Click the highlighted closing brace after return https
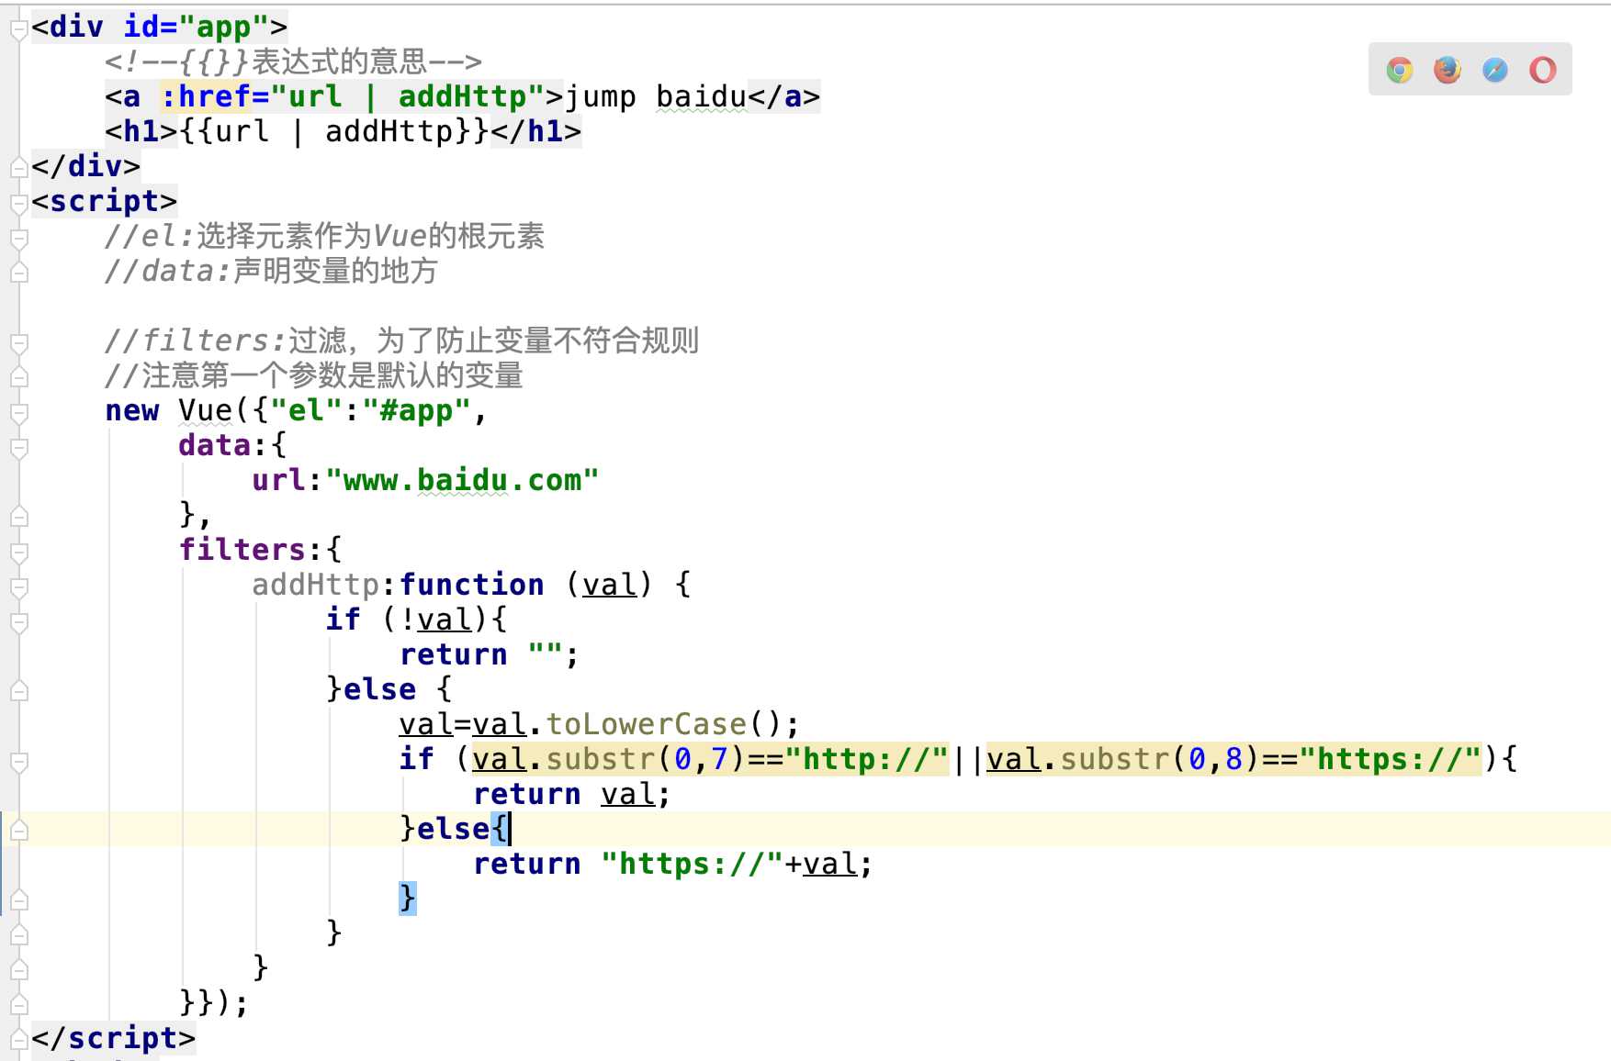 click(408, 898)
